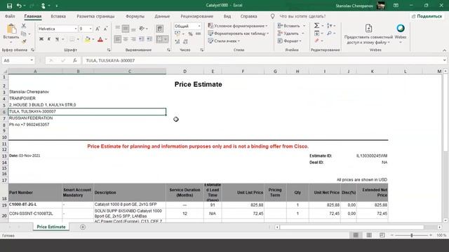
Task: Click the insert function fx icon
Action: pyautogui.click(x=75, y=61)
